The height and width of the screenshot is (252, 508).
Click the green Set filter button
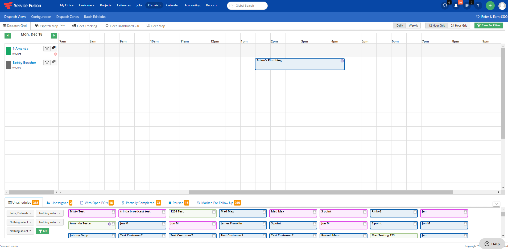pyautogui.click(x=43, y=231)
